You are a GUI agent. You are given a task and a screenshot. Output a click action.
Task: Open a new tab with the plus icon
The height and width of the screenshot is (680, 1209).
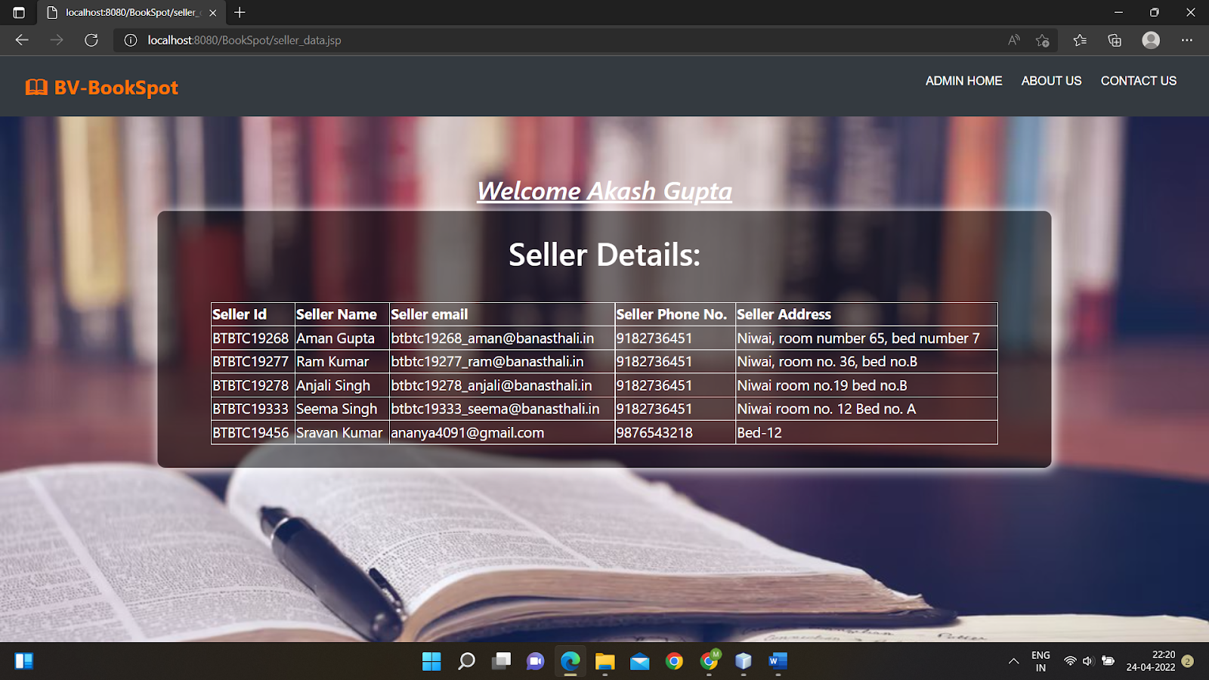coord(240,13)
